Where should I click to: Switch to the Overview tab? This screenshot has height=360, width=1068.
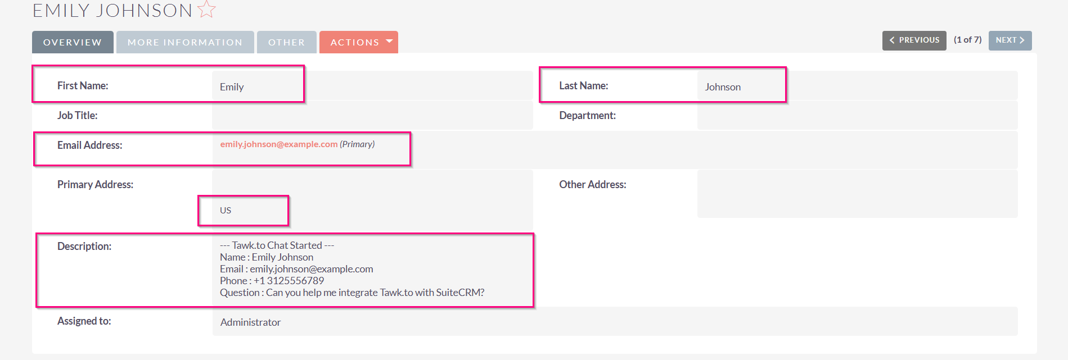pos(73,42)
